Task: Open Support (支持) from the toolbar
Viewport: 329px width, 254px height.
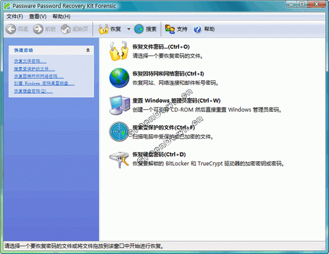Action: 176,29
